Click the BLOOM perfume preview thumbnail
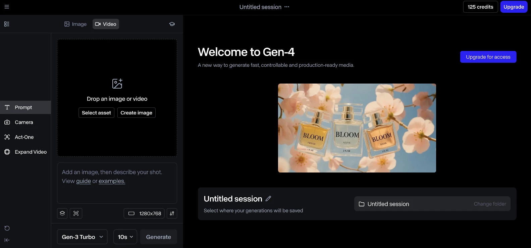Image resolution: width=531 pixels, height=248 pixels. click(357, 128)
